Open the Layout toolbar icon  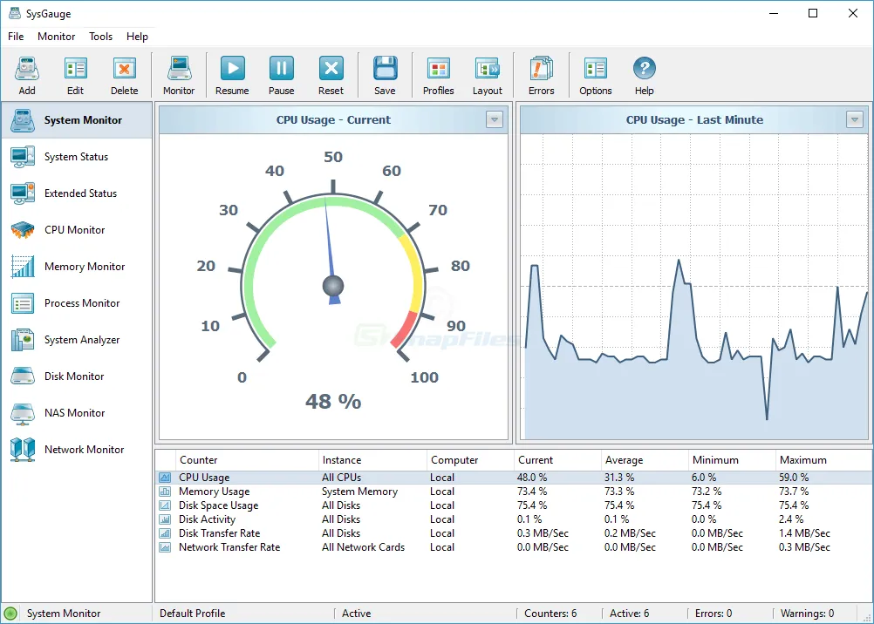[488, 76]
